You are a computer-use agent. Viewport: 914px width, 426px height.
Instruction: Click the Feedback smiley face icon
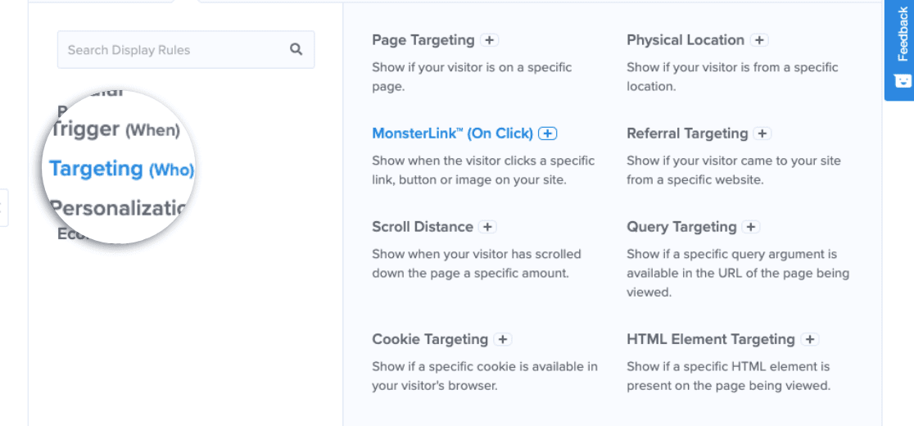(x=903, y=80)
